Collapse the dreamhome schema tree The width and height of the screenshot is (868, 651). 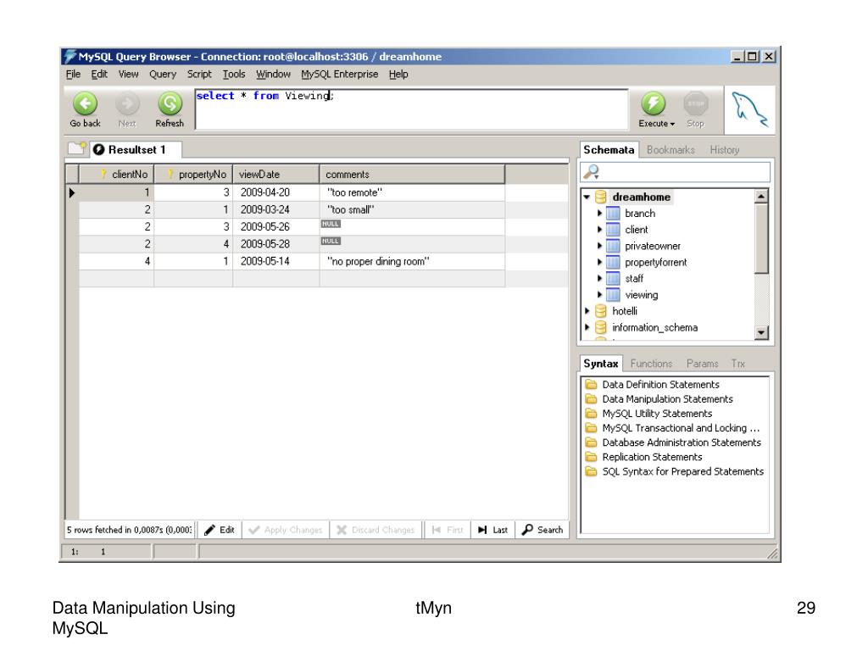pos(587,197)
